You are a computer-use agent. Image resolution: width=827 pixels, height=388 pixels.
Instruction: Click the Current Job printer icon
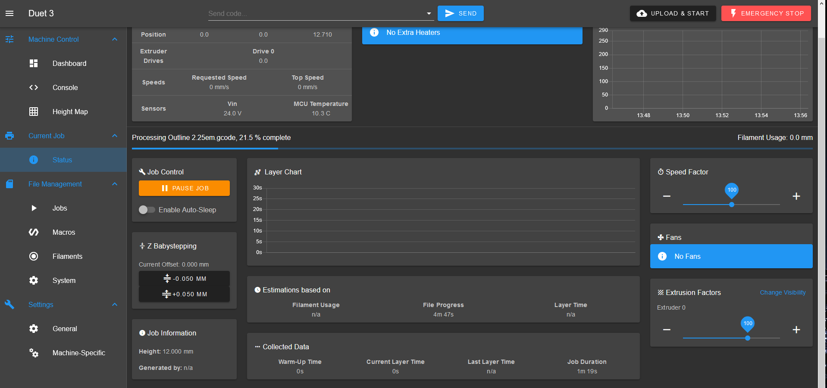click(9, 136)
